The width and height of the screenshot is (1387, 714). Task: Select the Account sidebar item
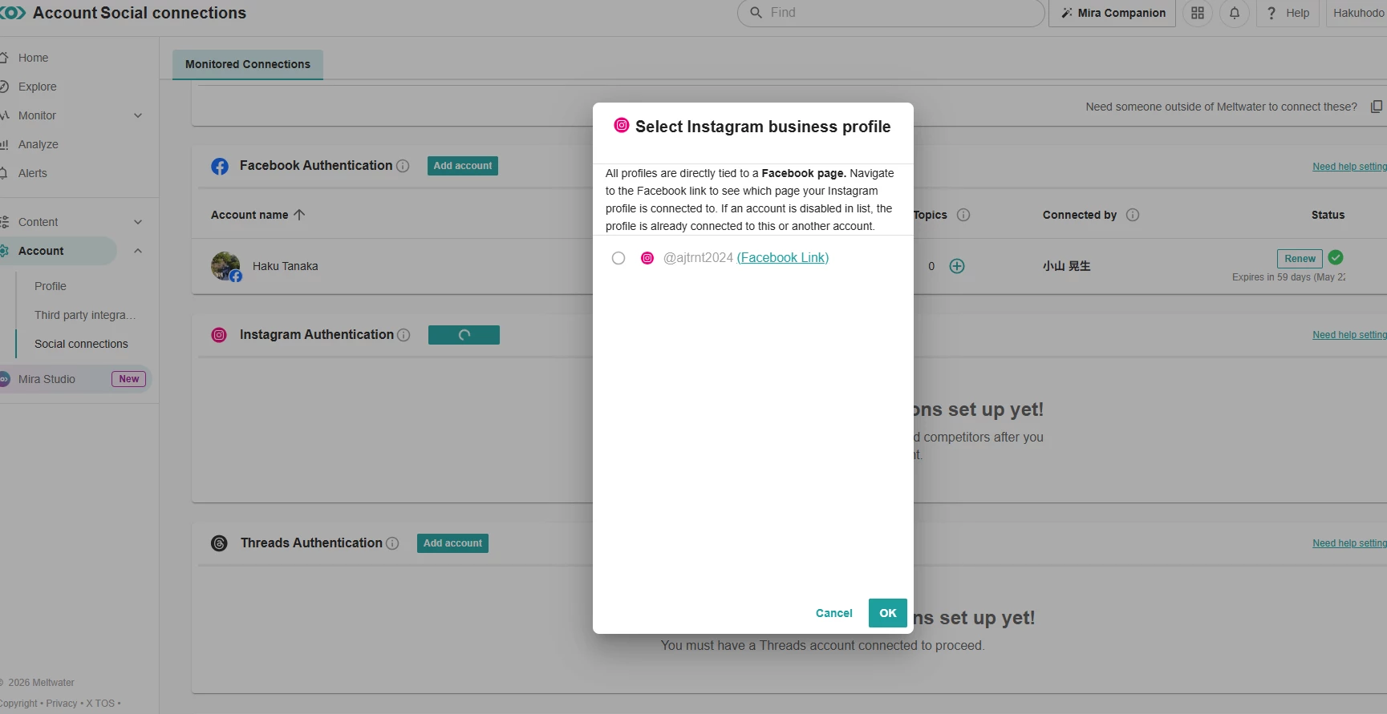56,251
